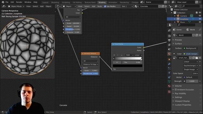Open the Tool properties tab icon
203x114 pixels.
point(169,30)
